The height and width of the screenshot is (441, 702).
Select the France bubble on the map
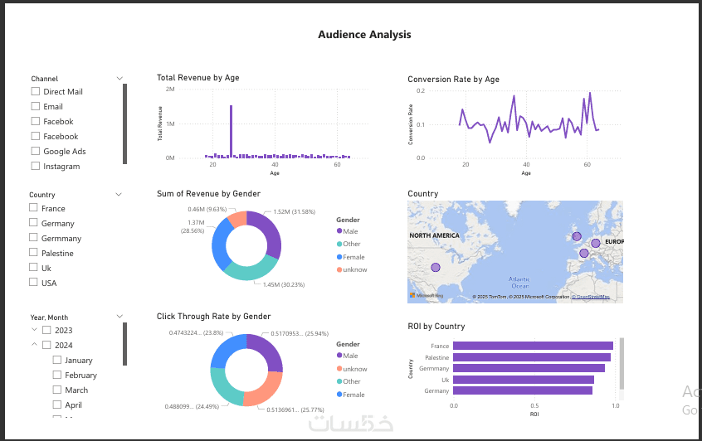pyautogui.click(x=584, y=253)
